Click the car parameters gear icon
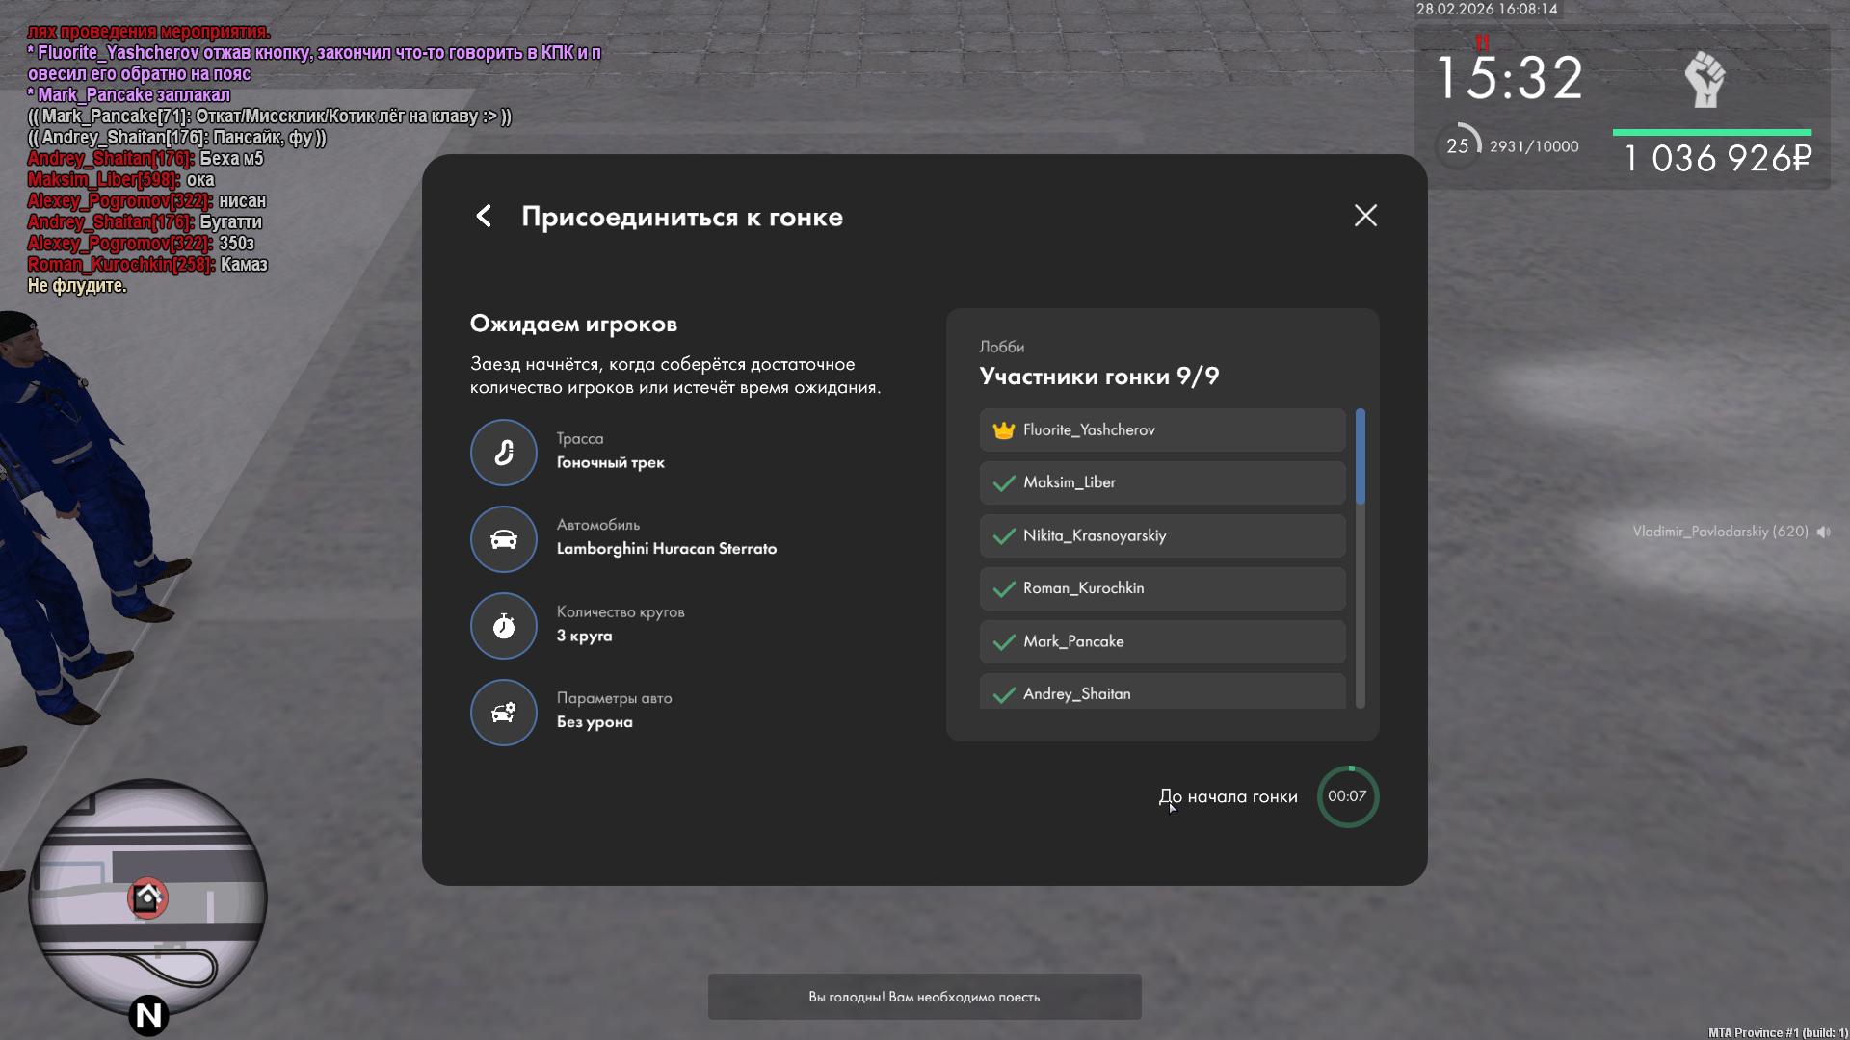Image resolution: width=1850 pixels, height=1040 pixels. [x=504, y=713]
